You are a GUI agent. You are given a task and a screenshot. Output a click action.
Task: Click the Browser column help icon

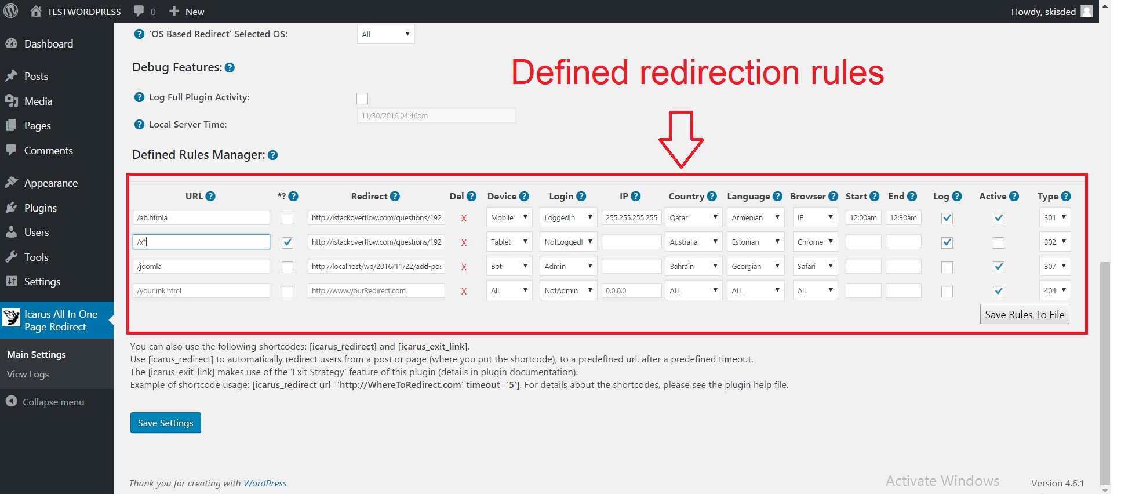(x=833, y=197)
